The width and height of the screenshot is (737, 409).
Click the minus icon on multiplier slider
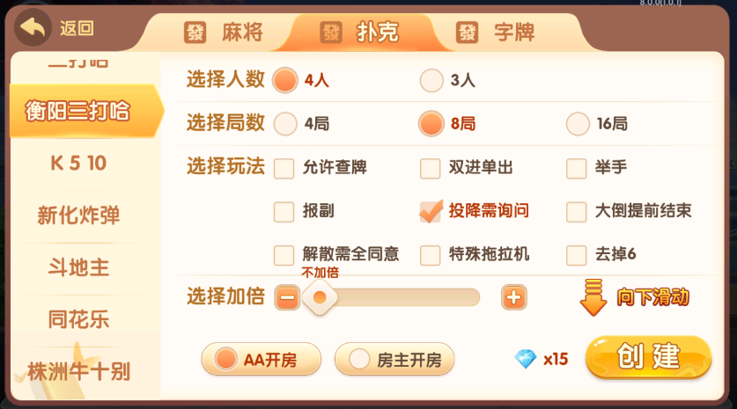tap(287, 297)
